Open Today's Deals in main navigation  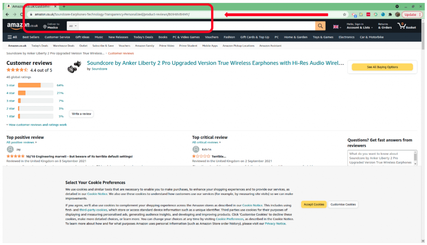[143, 37]
